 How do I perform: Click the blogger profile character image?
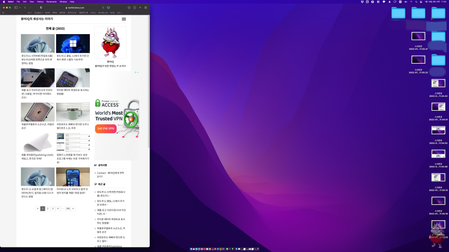point(110,42)
